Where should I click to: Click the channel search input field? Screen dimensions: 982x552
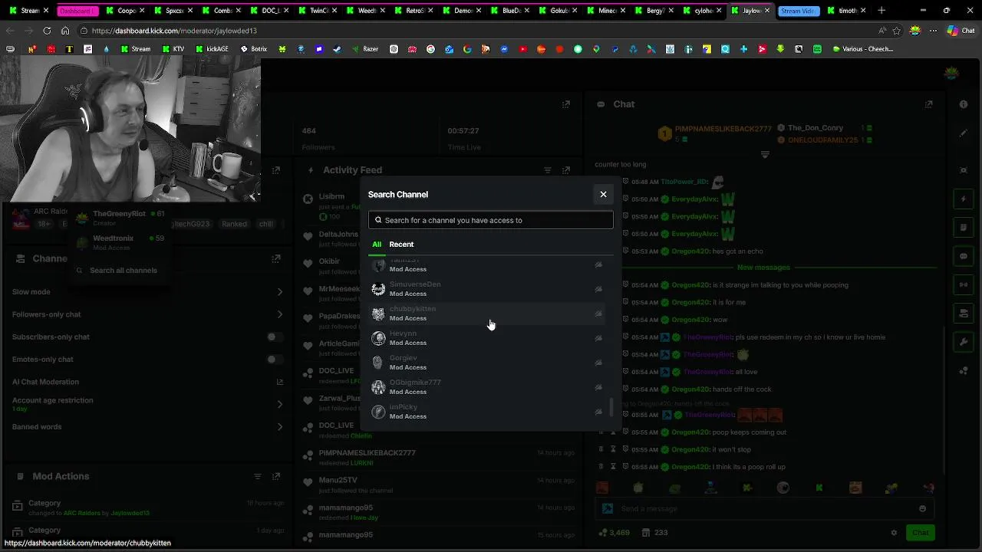click(x=490, y=220)
